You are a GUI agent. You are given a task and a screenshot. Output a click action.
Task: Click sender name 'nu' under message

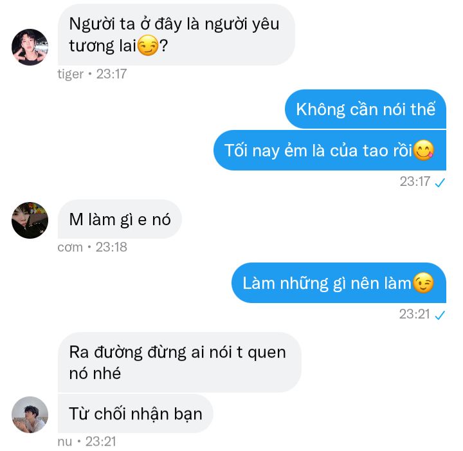tap(65, 442)
